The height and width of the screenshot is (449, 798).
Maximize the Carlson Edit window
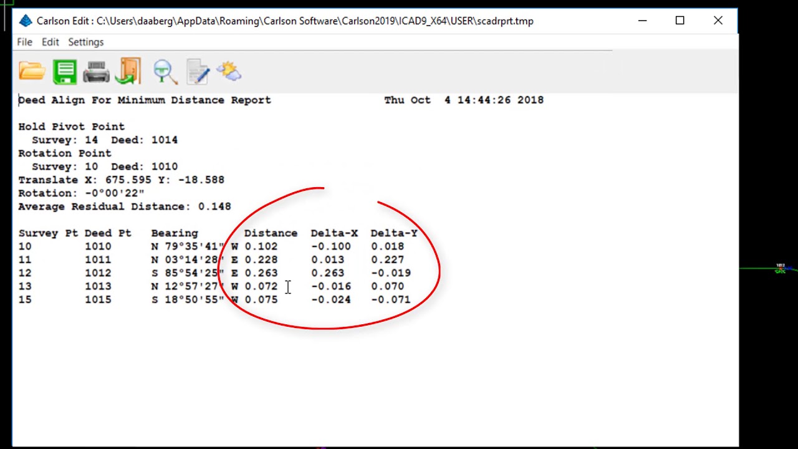[680, 21]
